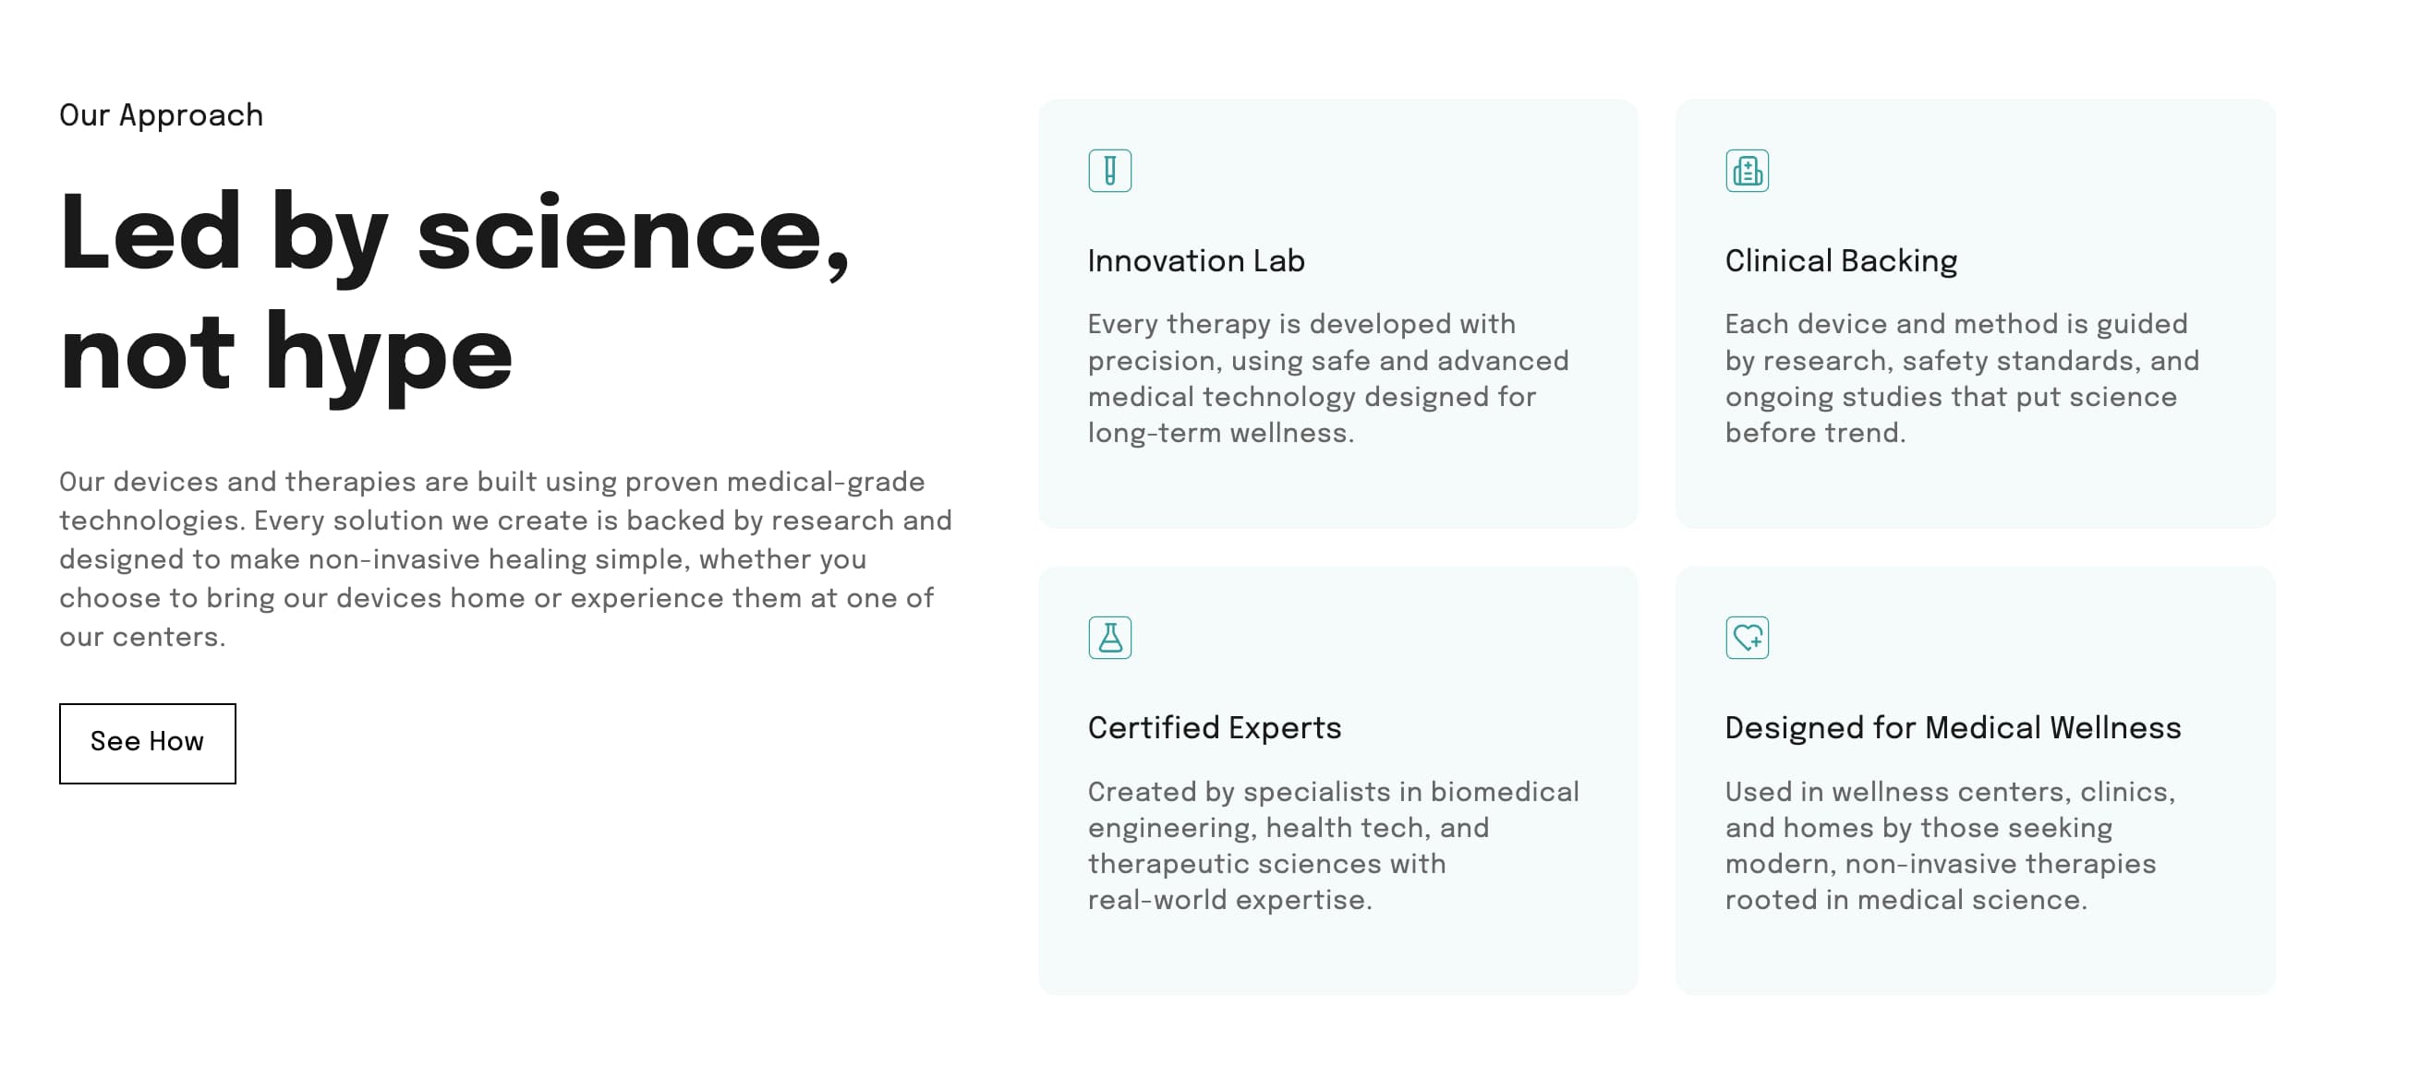This screenshot has width=2420, height=1065.
Task: Select the Innovation Lab card title
Action: click(x=1196, y=261)
